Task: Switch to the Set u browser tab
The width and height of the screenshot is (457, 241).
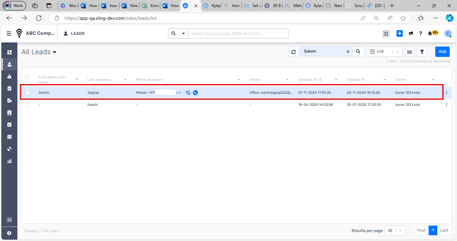Action: (x=253, y=6)
